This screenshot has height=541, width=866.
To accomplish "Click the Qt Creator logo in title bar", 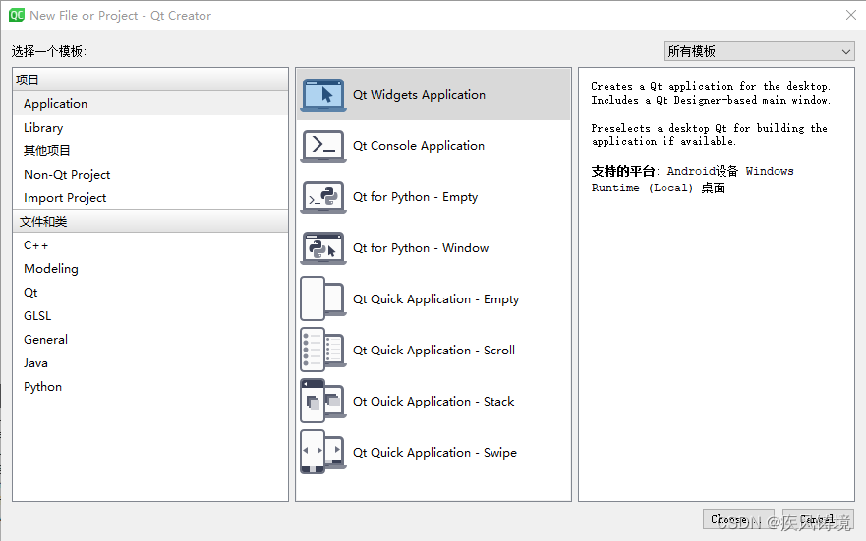I will 17,15.
